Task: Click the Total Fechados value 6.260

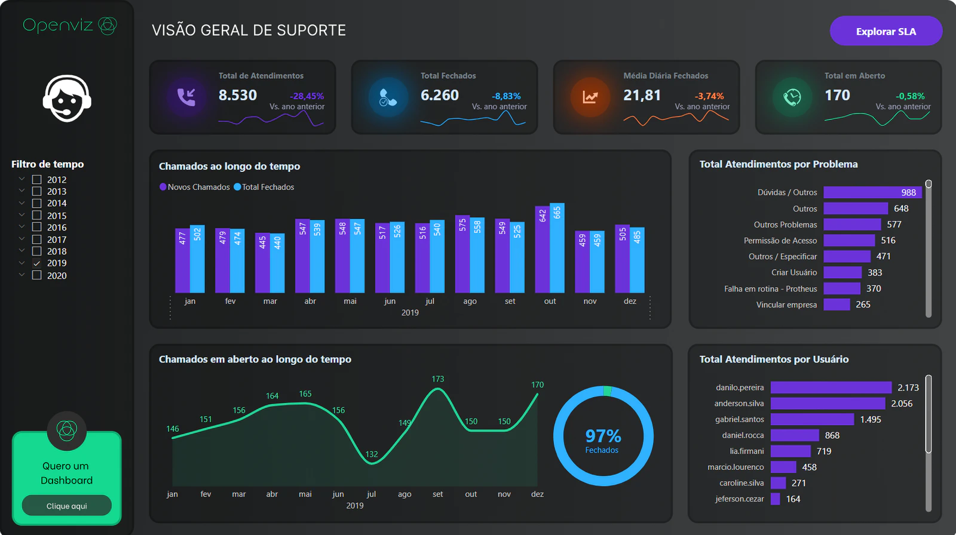Action: pos(440,95)
